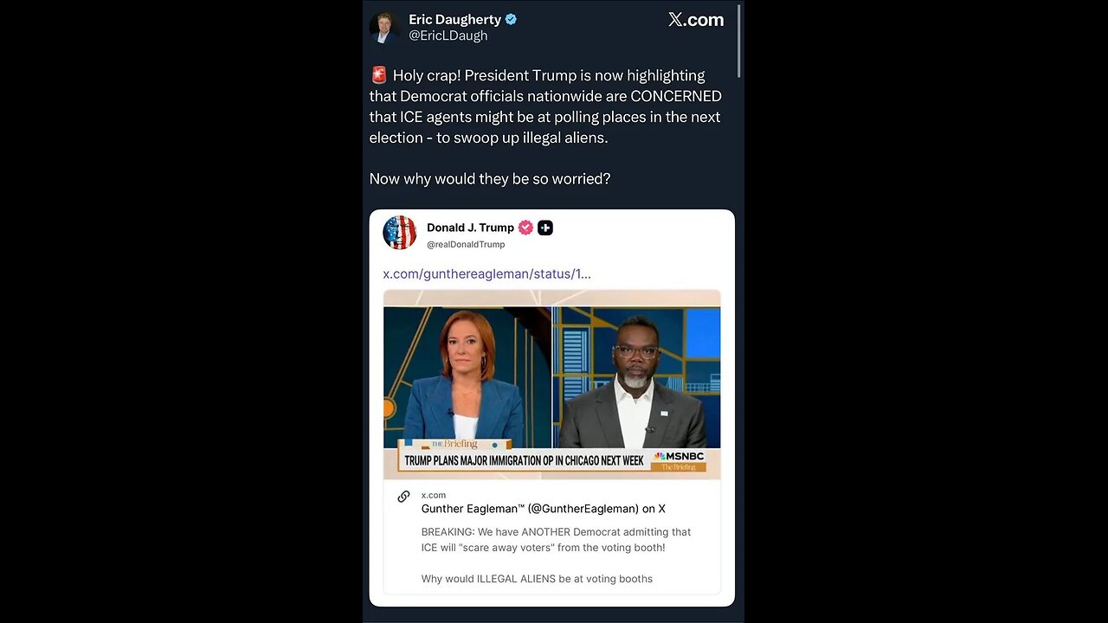Click the red siren emoji in the post
This screenshot has width=1108, height=623.
378,75
